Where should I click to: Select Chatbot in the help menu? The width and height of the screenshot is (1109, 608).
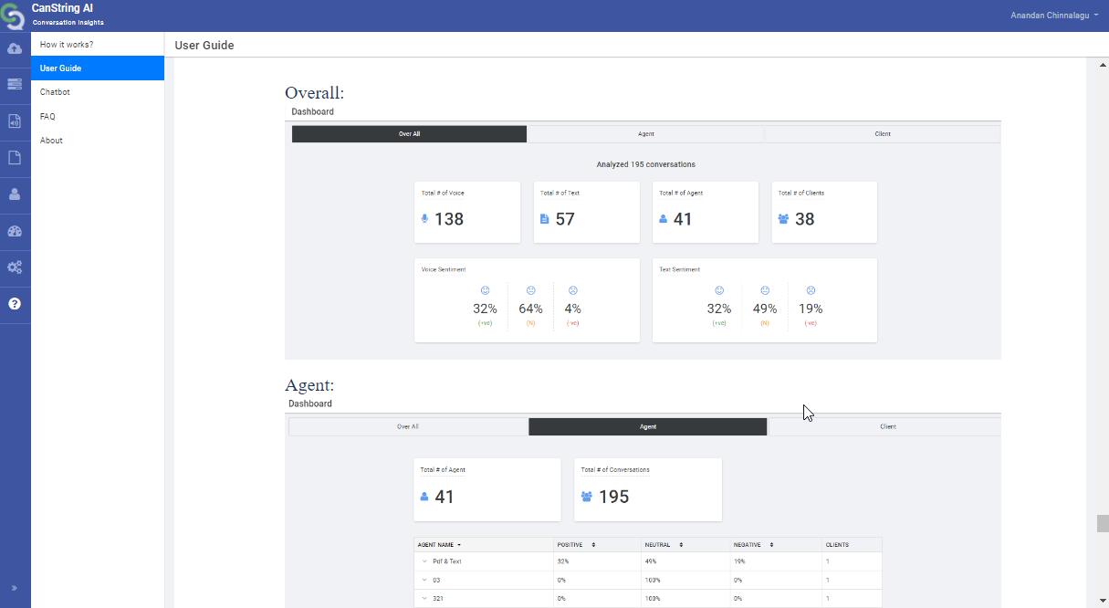(55, 92)
